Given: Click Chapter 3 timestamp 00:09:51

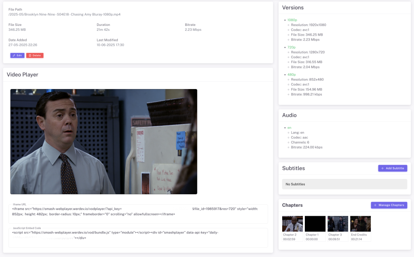Looking at the screenshot, I should [x=334, y=239].
